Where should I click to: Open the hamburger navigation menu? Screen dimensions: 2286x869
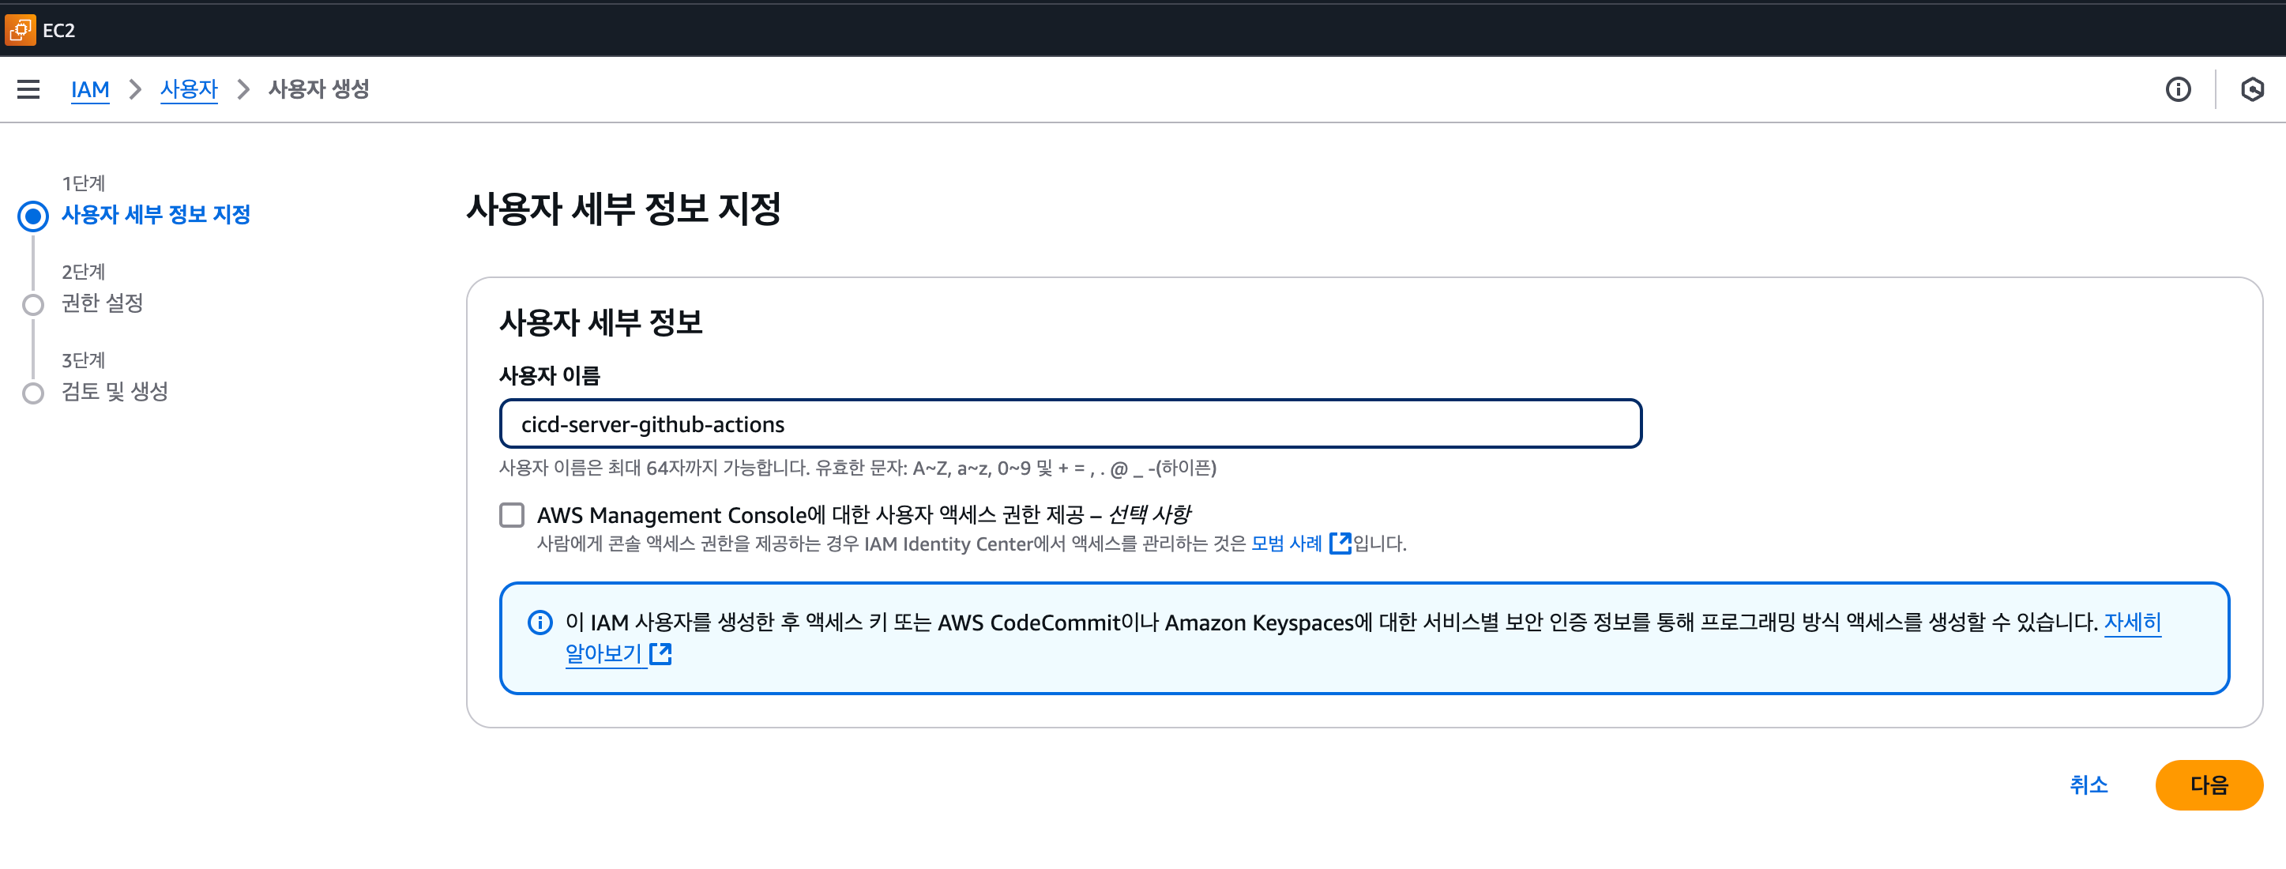[x=28, y=89]
